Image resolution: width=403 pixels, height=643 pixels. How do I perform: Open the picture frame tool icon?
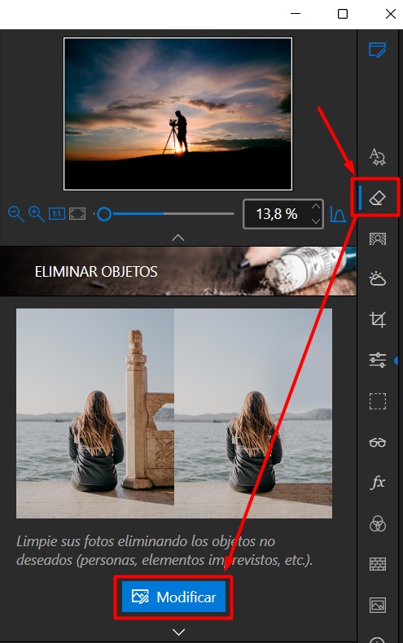[378, 605]
